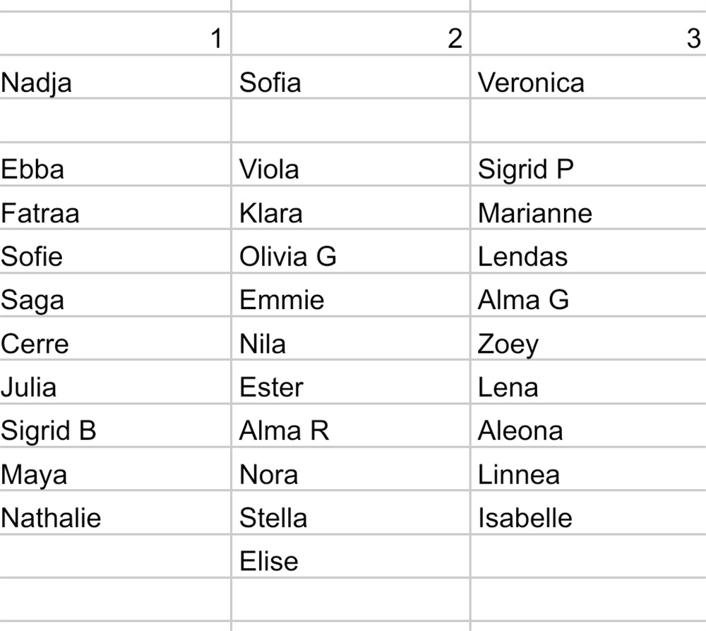Screen dimensions: 706x631
Task: Select the Nathalie cell
Action: pos(51,517)
